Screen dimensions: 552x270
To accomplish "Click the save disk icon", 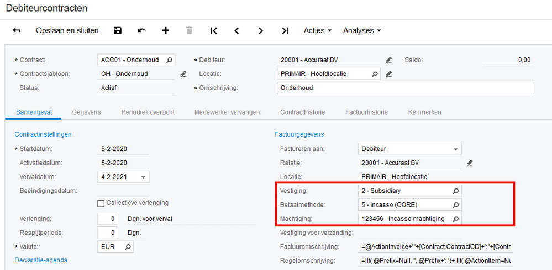I will (118, 30).
